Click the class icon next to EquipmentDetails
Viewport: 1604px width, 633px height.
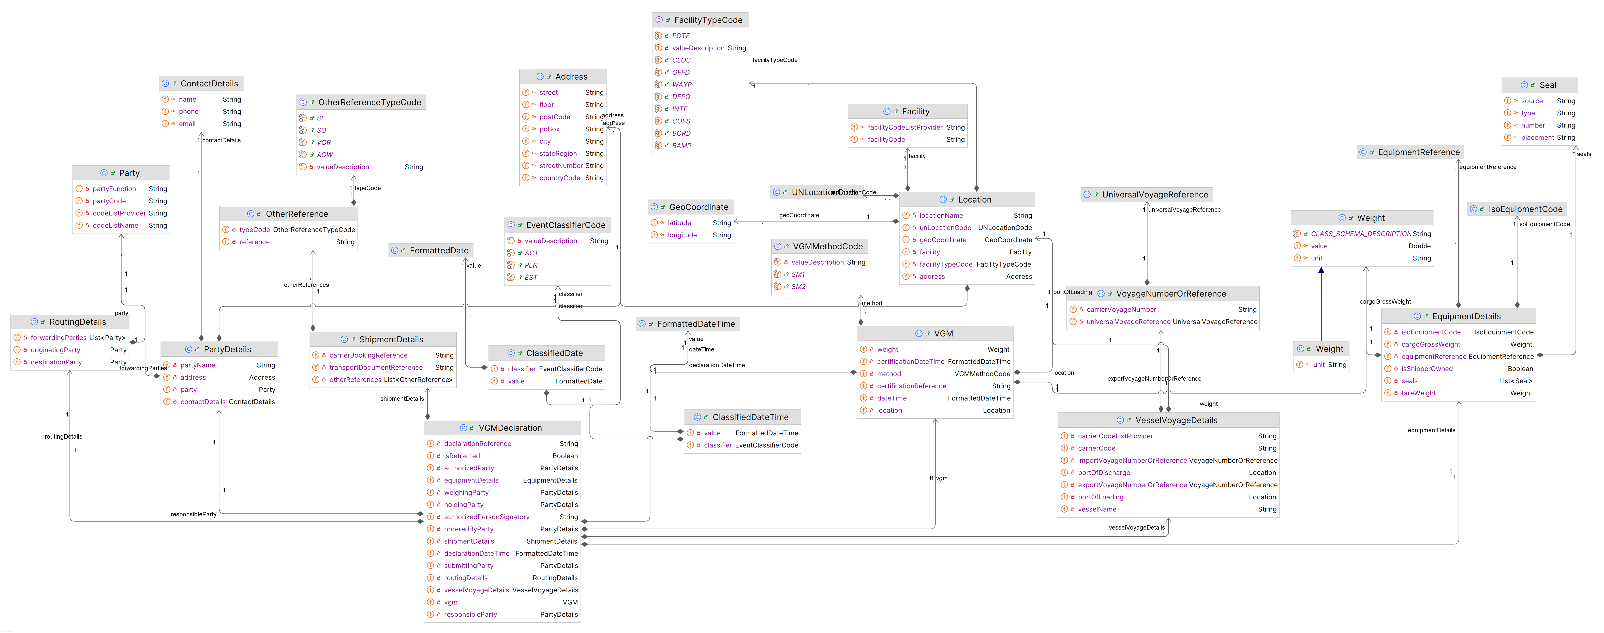click(1417, 316)
